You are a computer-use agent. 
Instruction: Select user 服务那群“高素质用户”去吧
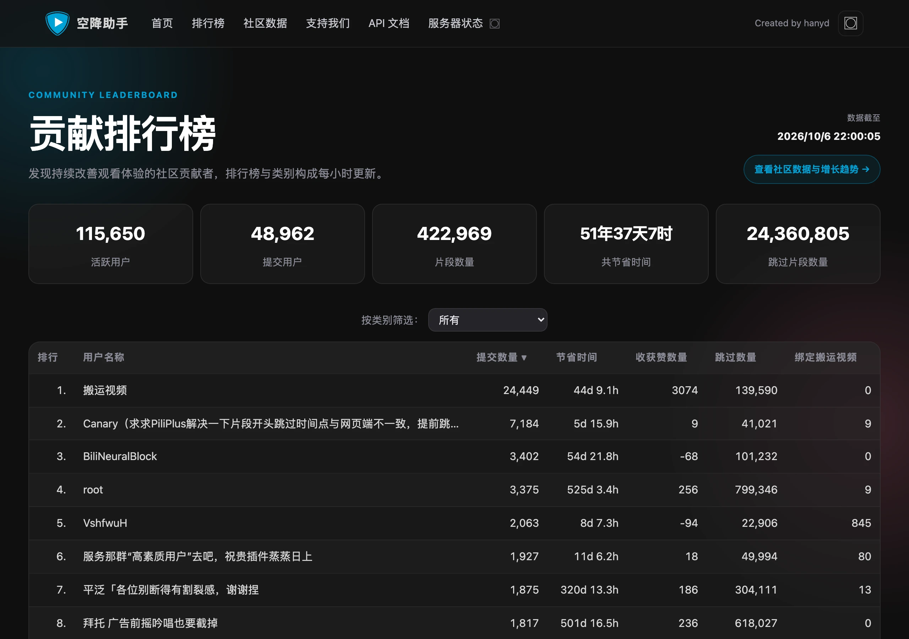tap(197, 556)
